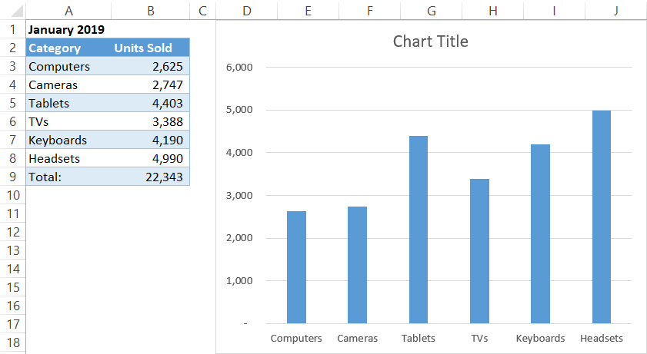Select the TVs cell in column A

[68, 121]
